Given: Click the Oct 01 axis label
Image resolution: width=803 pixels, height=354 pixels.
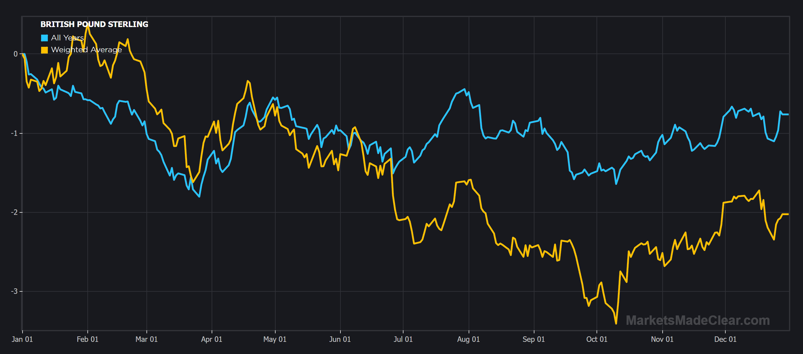Looking at the screenshot, I should (597, 339).
